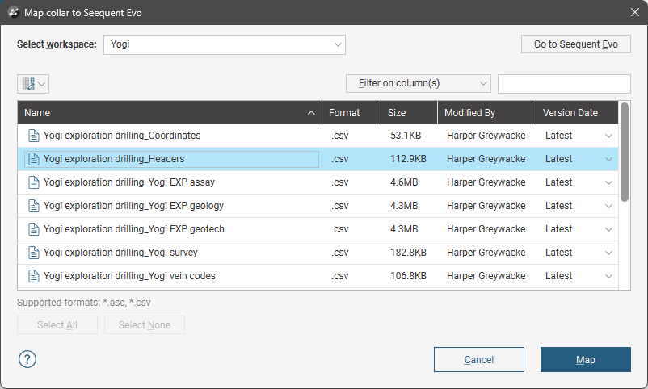Open the Select workspace dropdown showing Yogi

click(x=224, y=45)
